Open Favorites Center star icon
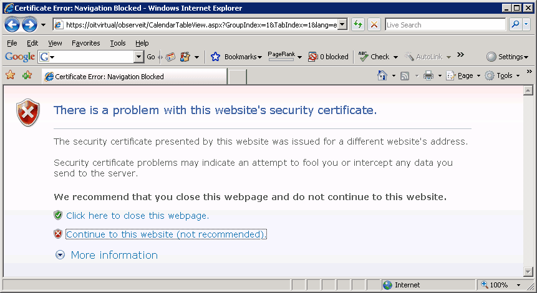The image size is (537, 293). coord(10,76)
